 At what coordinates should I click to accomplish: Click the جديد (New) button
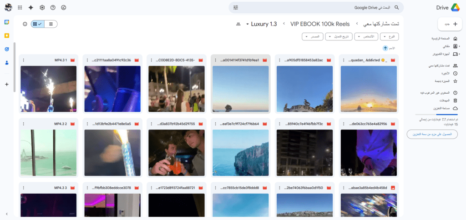click(450, 24)
